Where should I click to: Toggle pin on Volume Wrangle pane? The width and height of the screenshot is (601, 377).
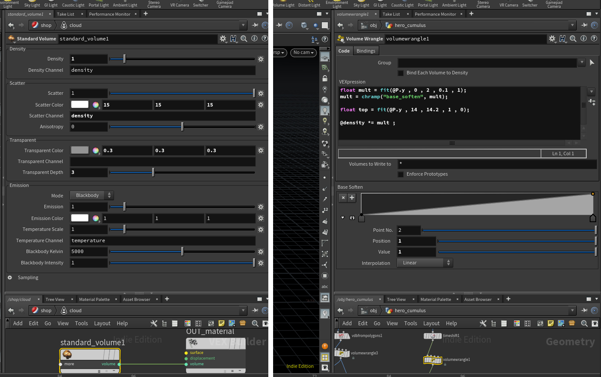pos(585,25)
